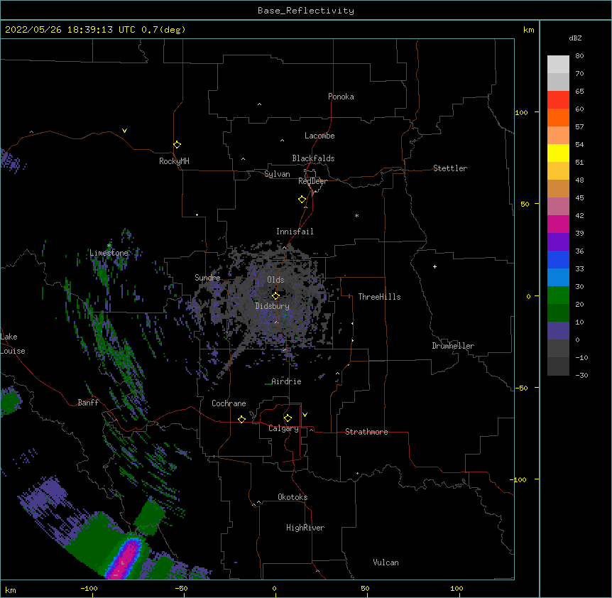Click the Strathmore label
Screen dimensions: 612x598
[366, 432]
